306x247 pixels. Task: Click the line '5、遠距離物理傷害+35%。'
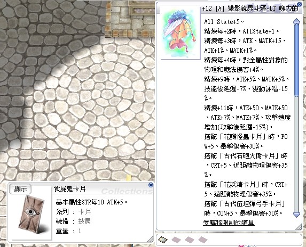240,194
